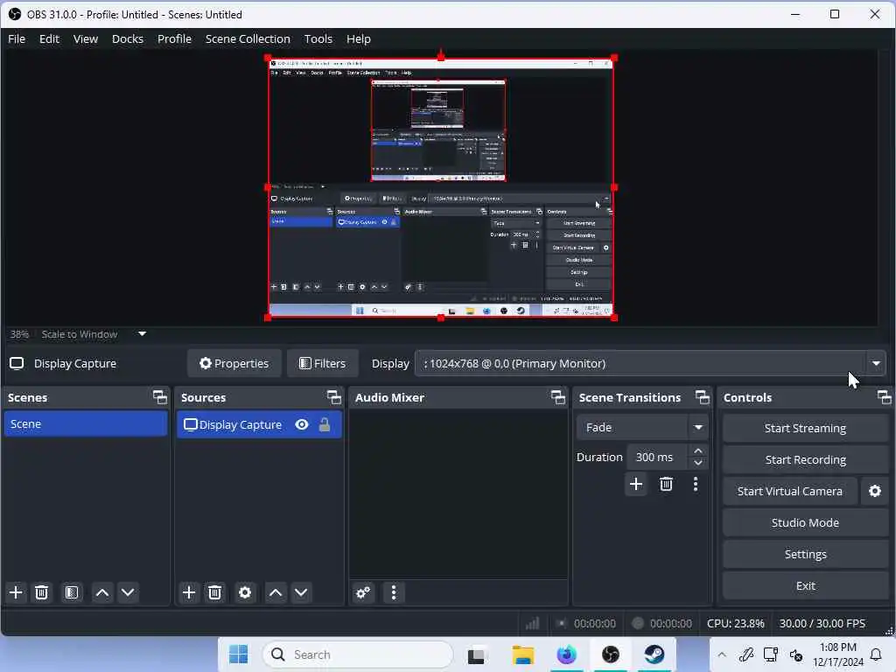Open Windows Start menu
The width and height of the screenshot is (896, 672).
click(x=238, y=654)
